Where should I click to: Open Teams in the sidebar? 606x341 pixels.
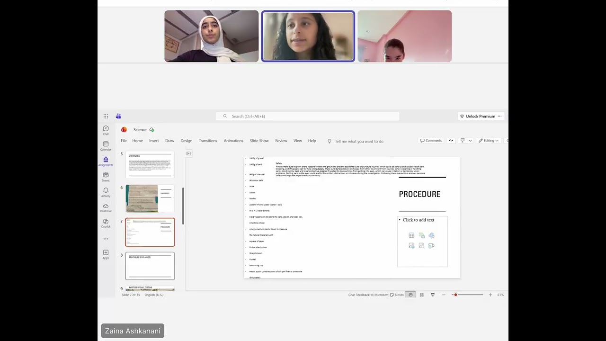click(x=106, y=177)
